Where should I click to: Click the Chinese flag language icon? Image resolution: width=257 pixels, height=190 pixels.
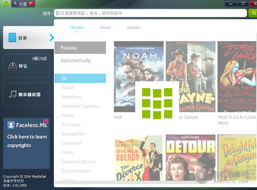pos(31,3)
